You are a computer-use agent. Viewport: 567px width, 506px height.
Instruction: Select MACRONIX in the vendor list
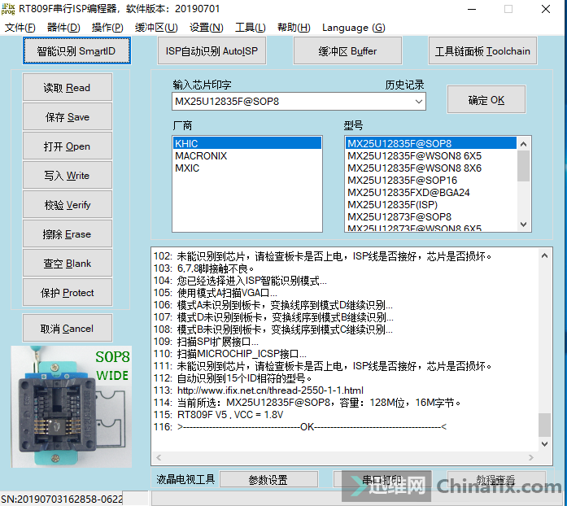(201, 155)
